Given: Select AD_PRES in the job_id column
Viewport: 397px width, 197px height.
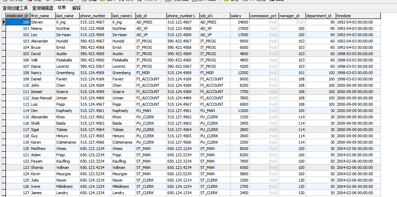Looking at the screenshot, I should point(151,22).
